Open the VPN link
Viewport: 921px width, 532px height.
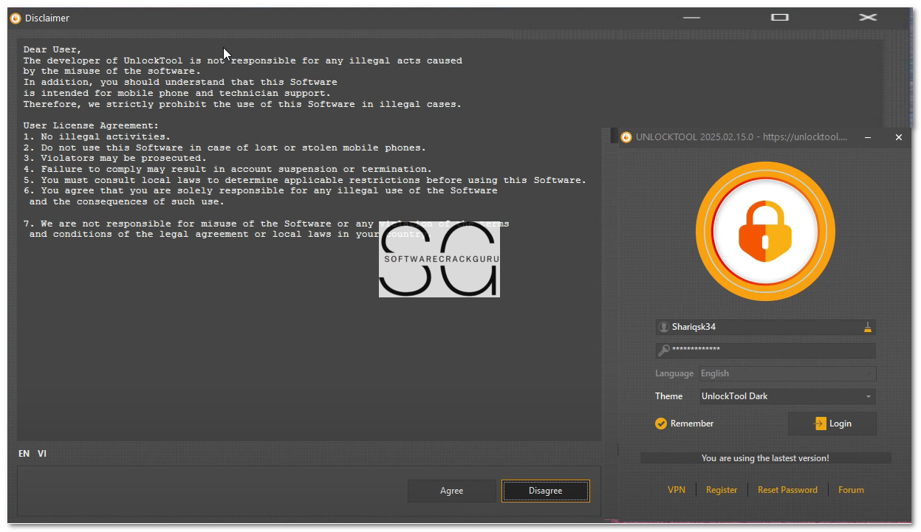pos(677,490)
